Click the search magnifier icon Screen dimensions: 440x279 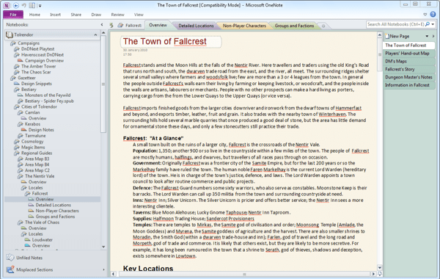click(428, 24)
